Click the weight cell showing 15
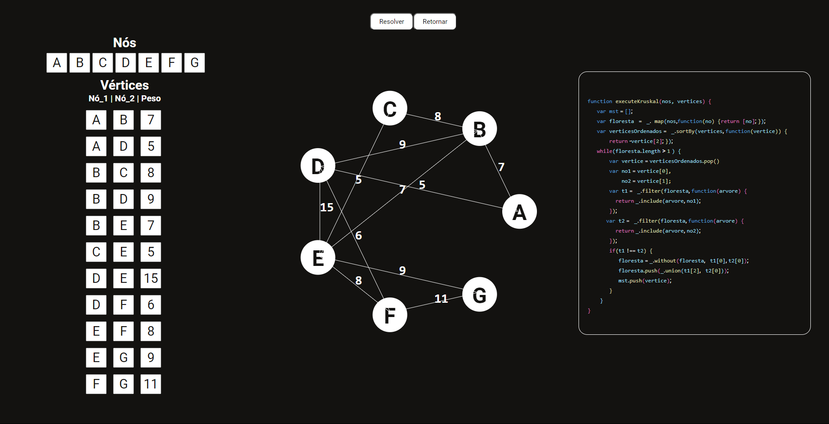Viewport: 829px width, 424px height. [150, 278]
